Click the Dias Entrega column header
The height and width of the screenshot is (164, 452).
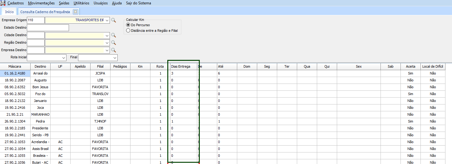tap(184, 66)
